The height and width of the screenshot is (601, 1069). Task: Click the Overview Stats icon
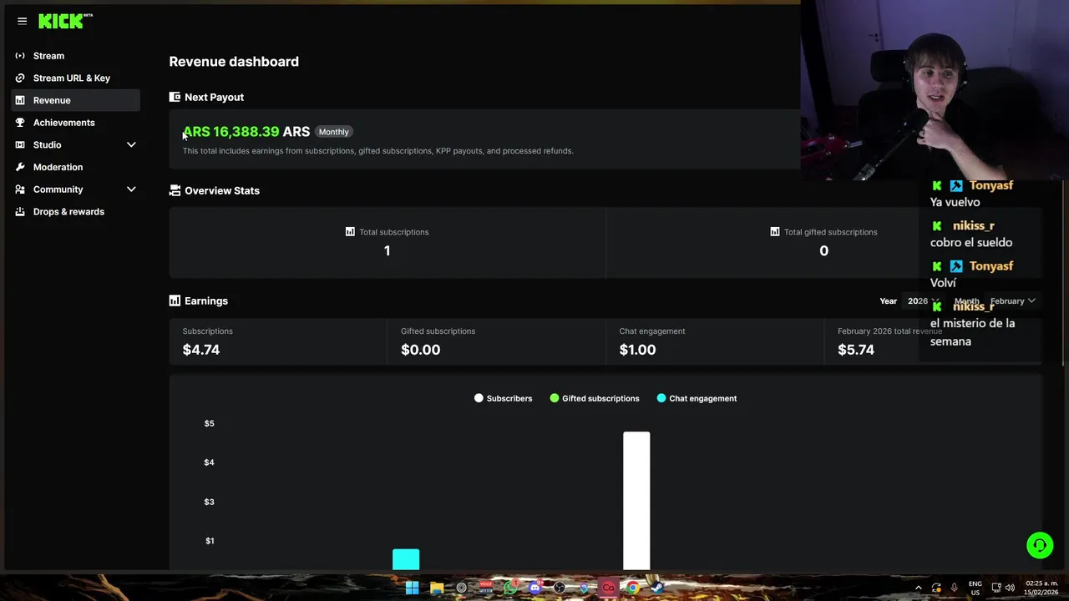175,190
